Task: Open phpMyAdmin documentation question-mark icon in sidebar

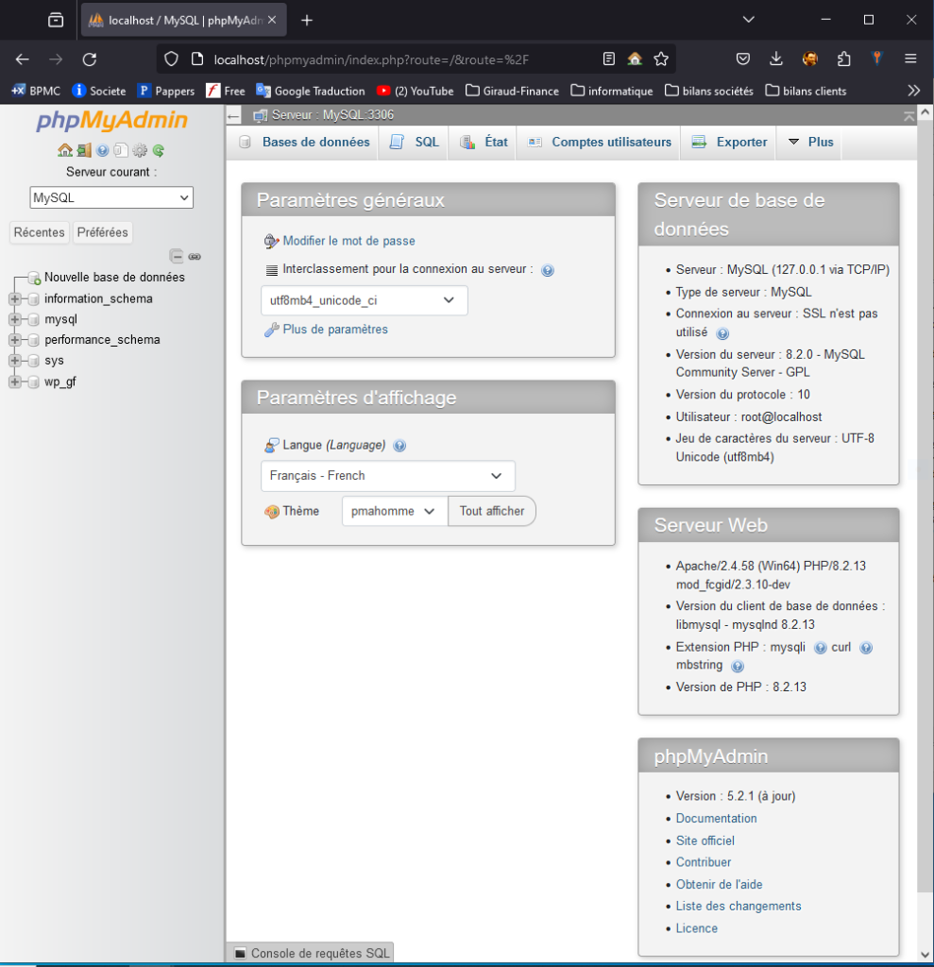Action: (x=102, y=150)
